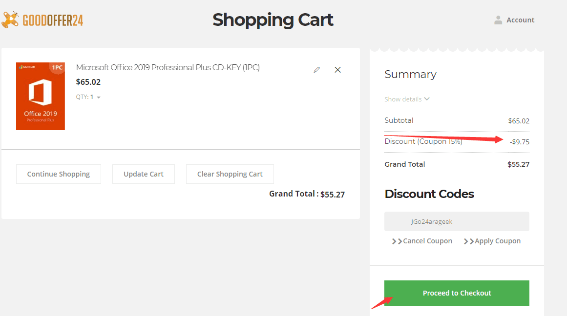The width and height of the screenshot is (567, 316).
Task: Select the discount amount -$9.75
Action: (520, 142)
